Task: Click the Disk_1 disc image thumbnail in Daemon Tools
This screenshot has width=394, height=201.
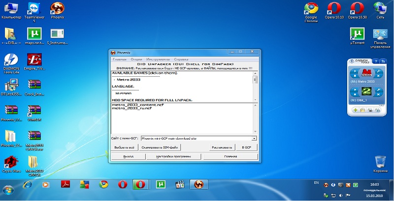Action: point(366,92)
